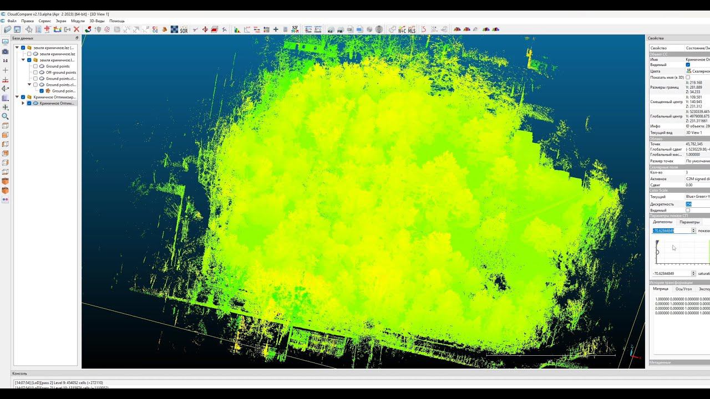
Task: Click the Save floppy disk icon
Action: pos(17,29)
